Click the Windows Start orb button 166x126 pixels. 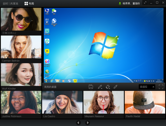pos(46,81)
